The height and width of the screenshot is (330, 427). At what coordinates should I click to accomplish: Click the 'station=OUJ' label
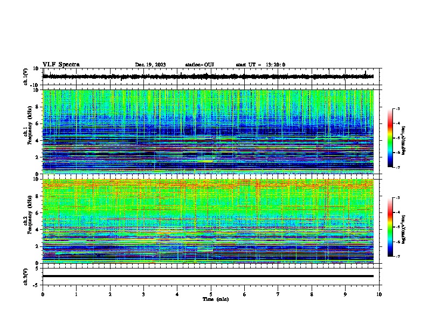[199, 65]
